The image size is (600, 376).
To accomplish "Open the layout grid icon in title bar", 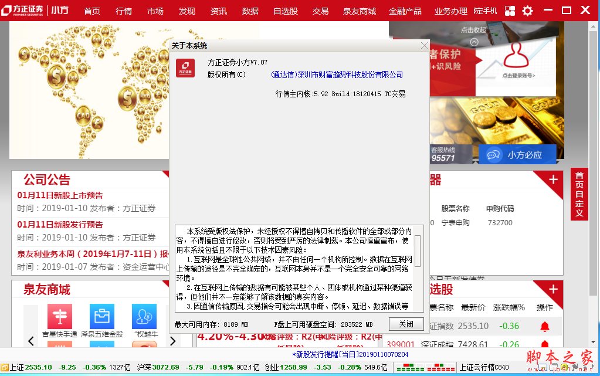I will 510,11.
